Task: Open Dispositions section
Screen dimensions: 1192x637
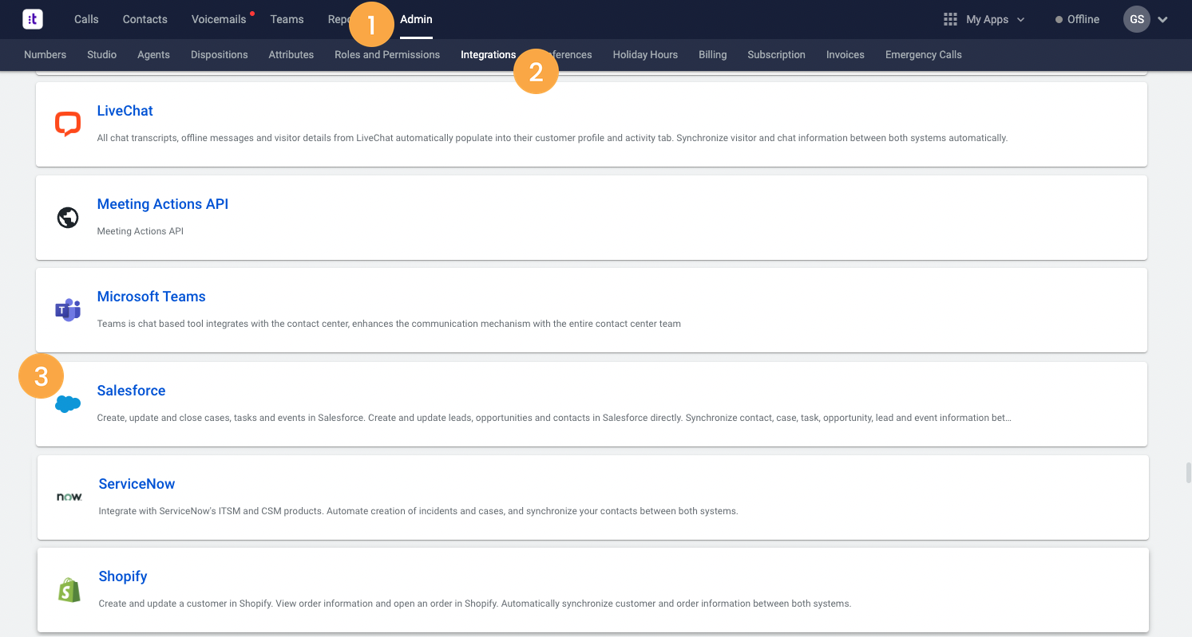Action: tap(220, 54)
